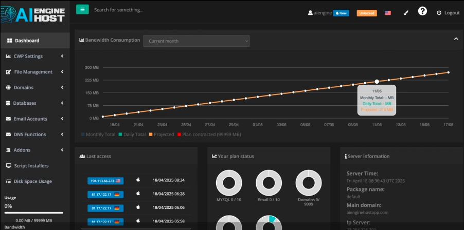Click the aiengine user profile icon
This screenshot has height=230, width=464.
click(310, 13)
